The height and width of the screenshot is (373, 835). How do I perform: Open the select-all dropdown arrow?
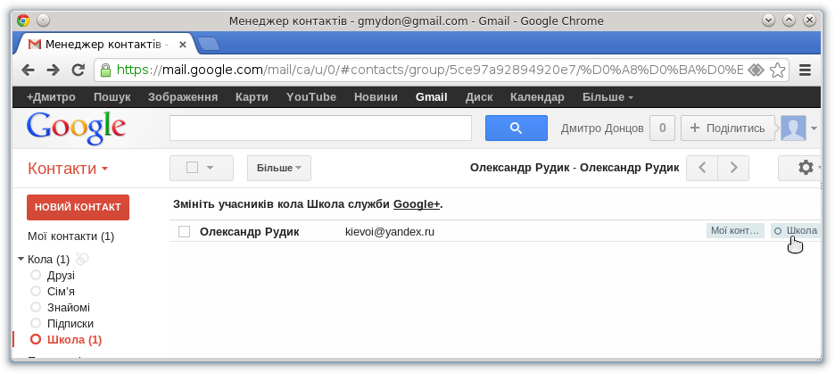click(210, 168)
